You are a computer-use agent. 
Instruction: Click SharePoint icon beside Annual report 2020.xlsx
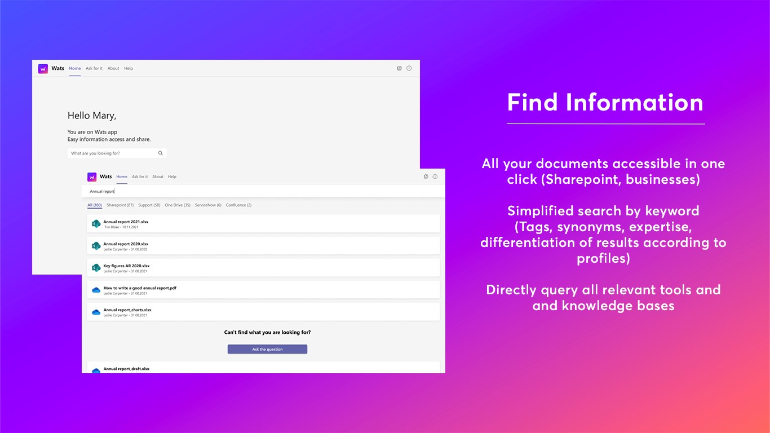click(96, 246)
